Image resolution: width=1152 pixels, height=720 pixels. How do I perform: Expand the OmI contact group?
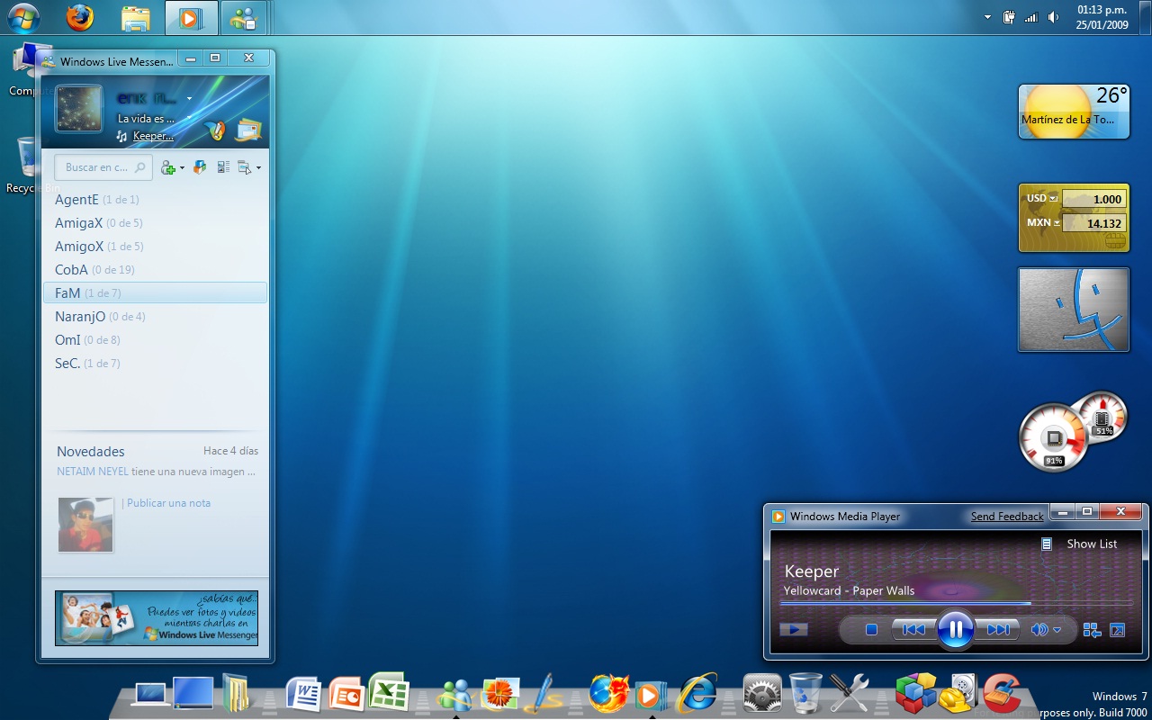pos(86,340)
